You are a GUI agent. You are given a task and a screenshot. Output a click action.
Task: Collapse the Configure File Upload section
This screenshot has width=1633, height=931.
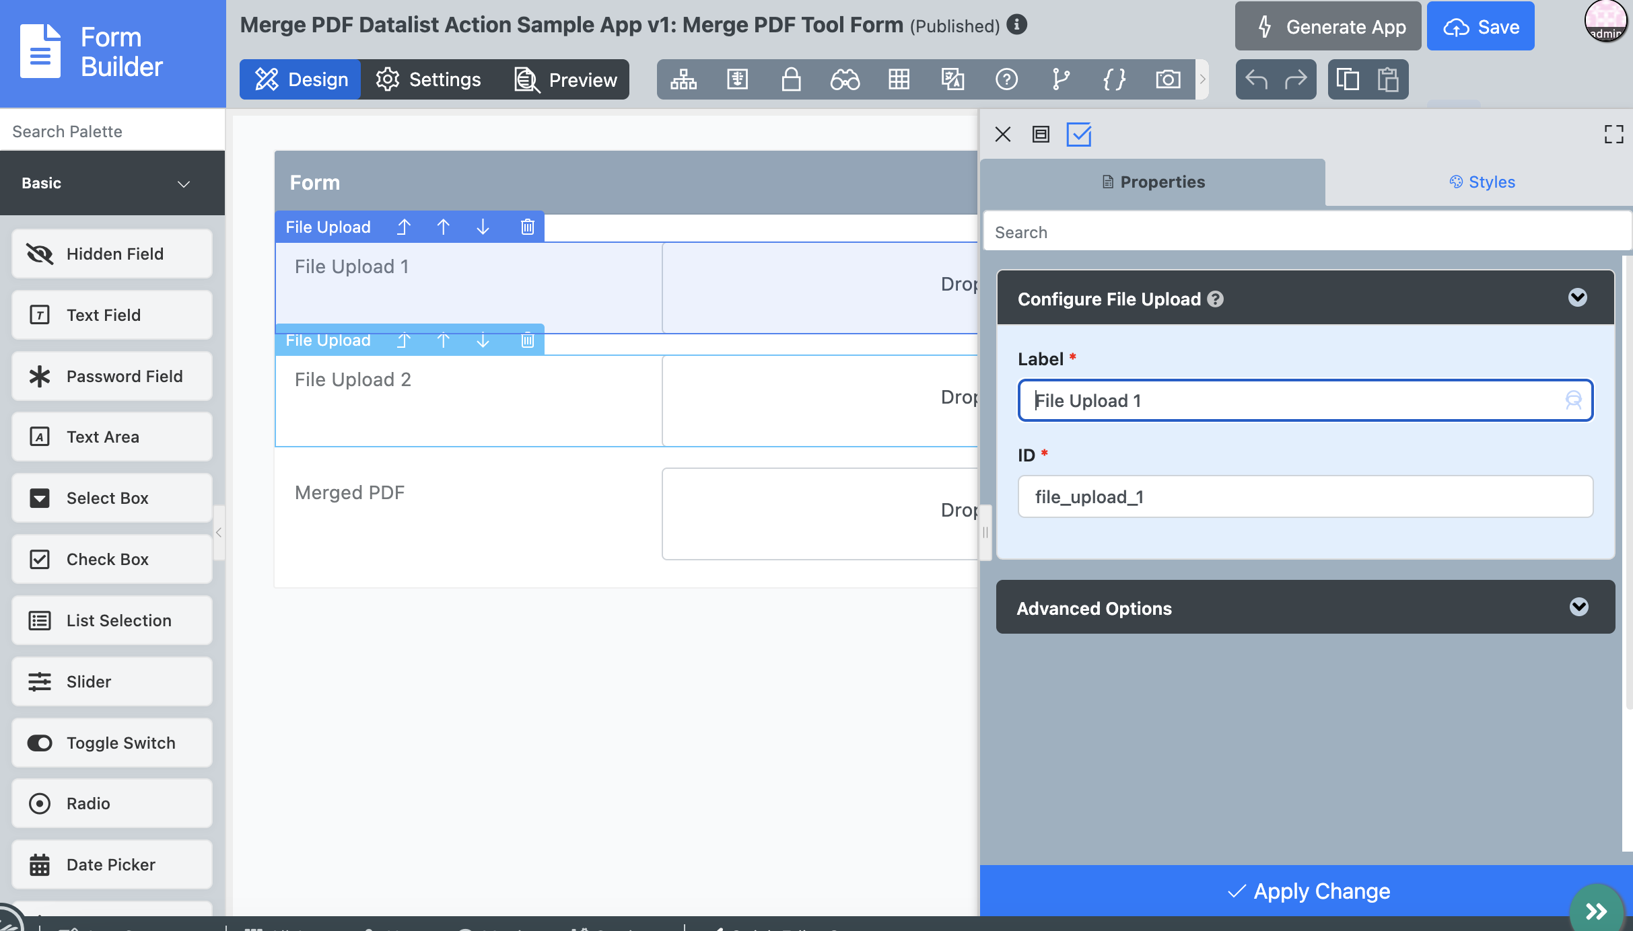(x=1577, y=297)
